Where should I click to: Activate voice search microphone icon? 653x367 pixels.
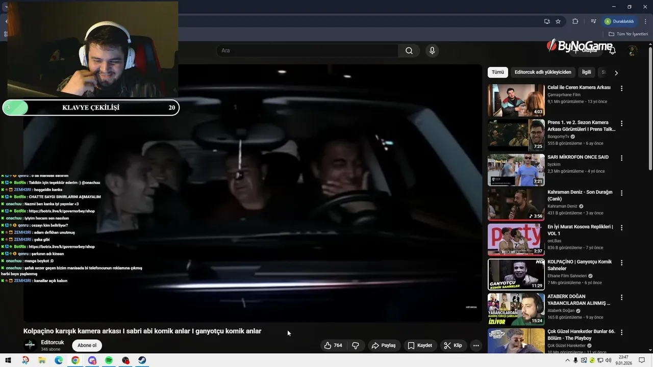pos(432,50)
